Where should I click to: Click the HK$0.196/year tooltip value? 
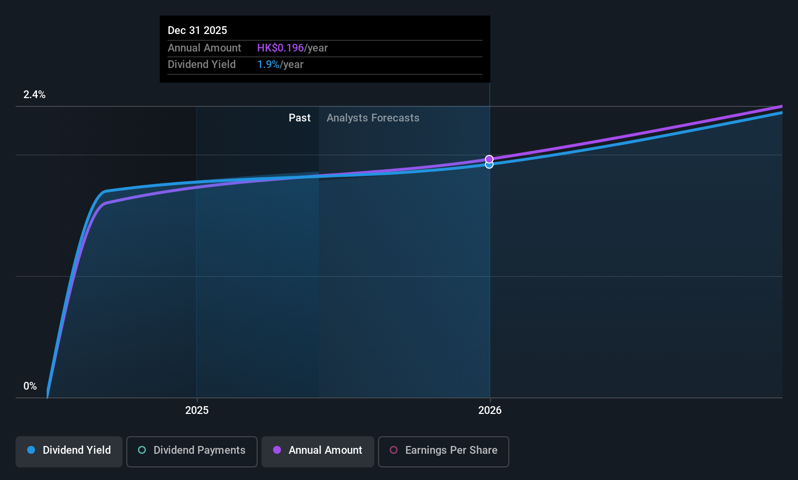point(293,48)
